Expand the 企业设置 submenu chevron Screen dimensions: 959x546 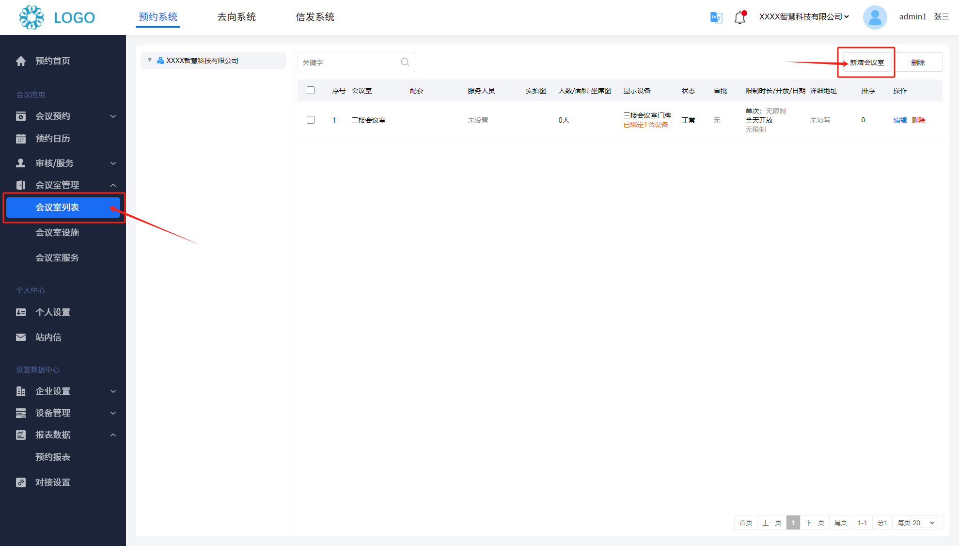click(x=113, y=391)
